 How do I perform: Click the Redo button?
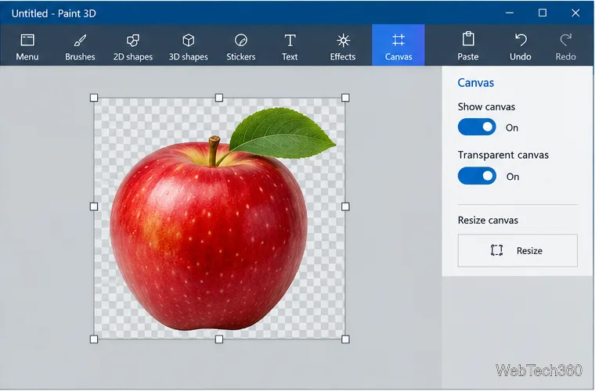click(566, 47)
